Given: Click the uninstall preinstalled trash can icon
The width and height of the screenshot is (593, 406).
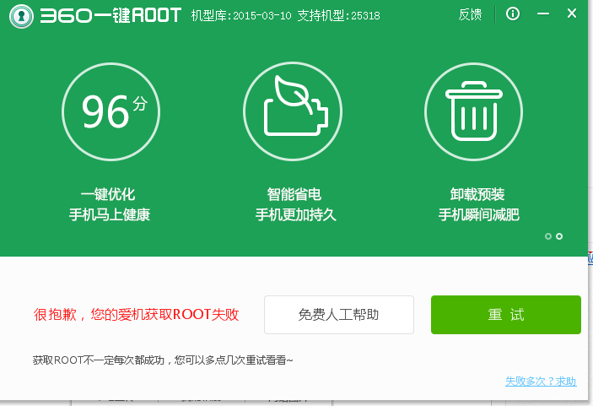Looking at the screenshot, I should click(473, 111).
